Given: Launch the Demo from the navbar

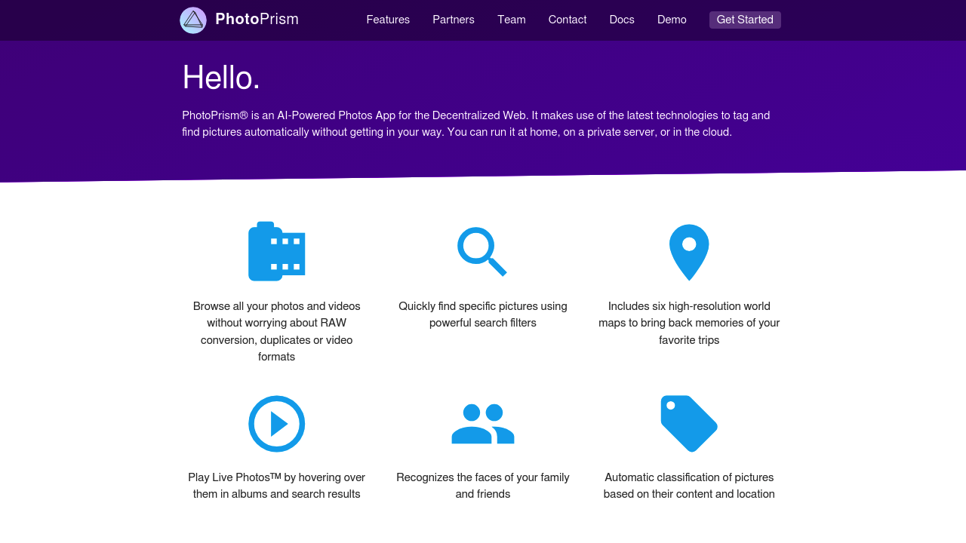Looking at the screenshot, I should click(x=672, y=20).
